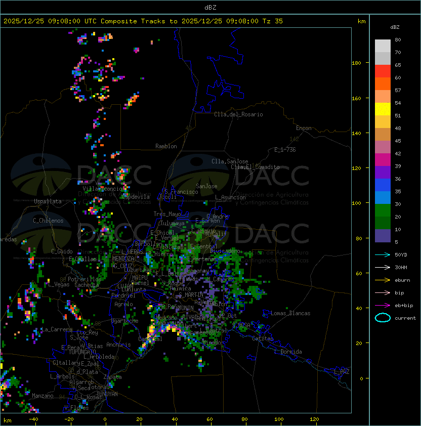
Task: Click the 'Anchoris' map label
Action: pyautogui.click(x=118, y=345)
